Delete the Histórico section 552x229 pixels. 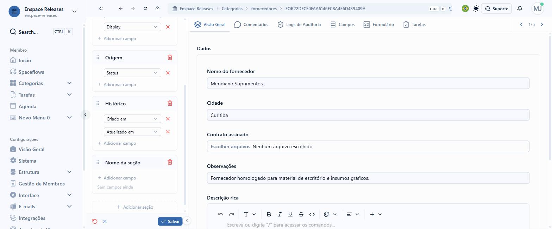(170, 103)
